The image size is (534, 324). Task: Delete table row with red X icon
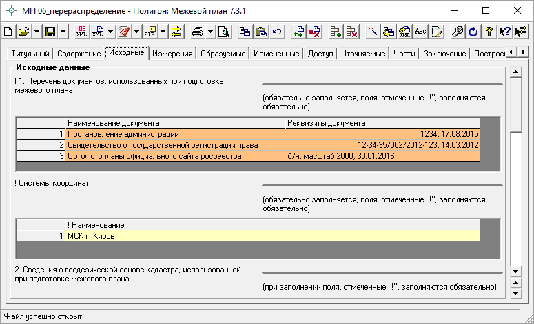(351, 32)
